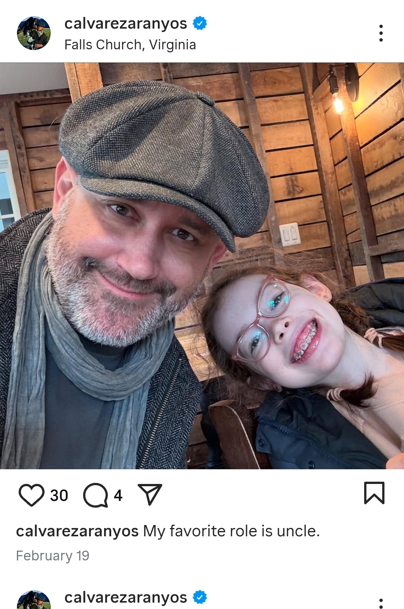
Task: Open calvarezaranyos username in the caption
Action: pyautogui.click(x=77, y=531)
